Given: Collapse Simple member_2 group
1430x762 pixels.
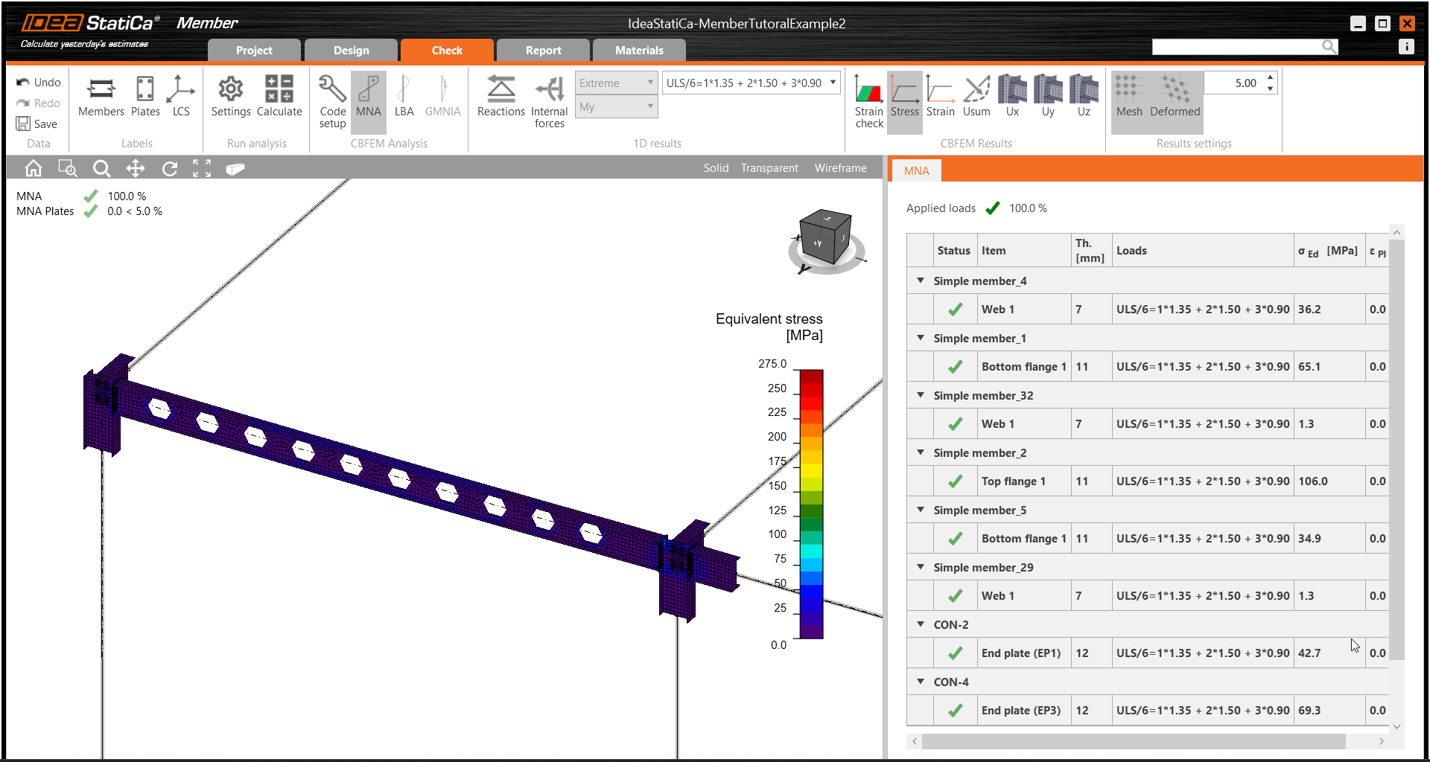Looking at the screenshot, I should pyautogui.click(x=921, y=452).
